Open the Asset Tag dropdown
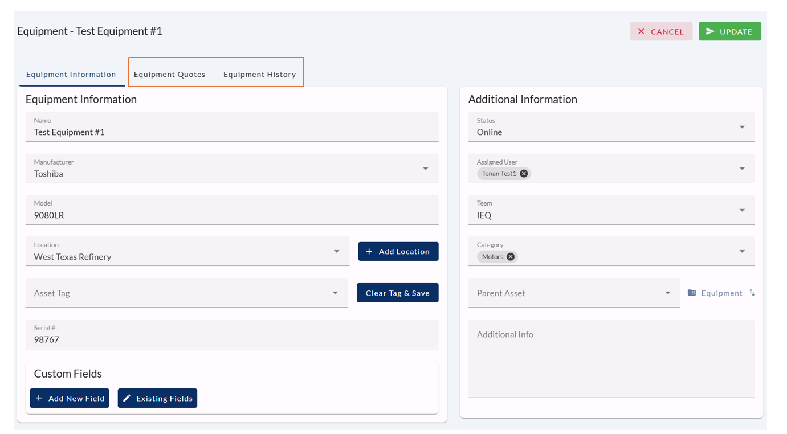The width and height of the screenshot is (787, 434). point(335,293)
